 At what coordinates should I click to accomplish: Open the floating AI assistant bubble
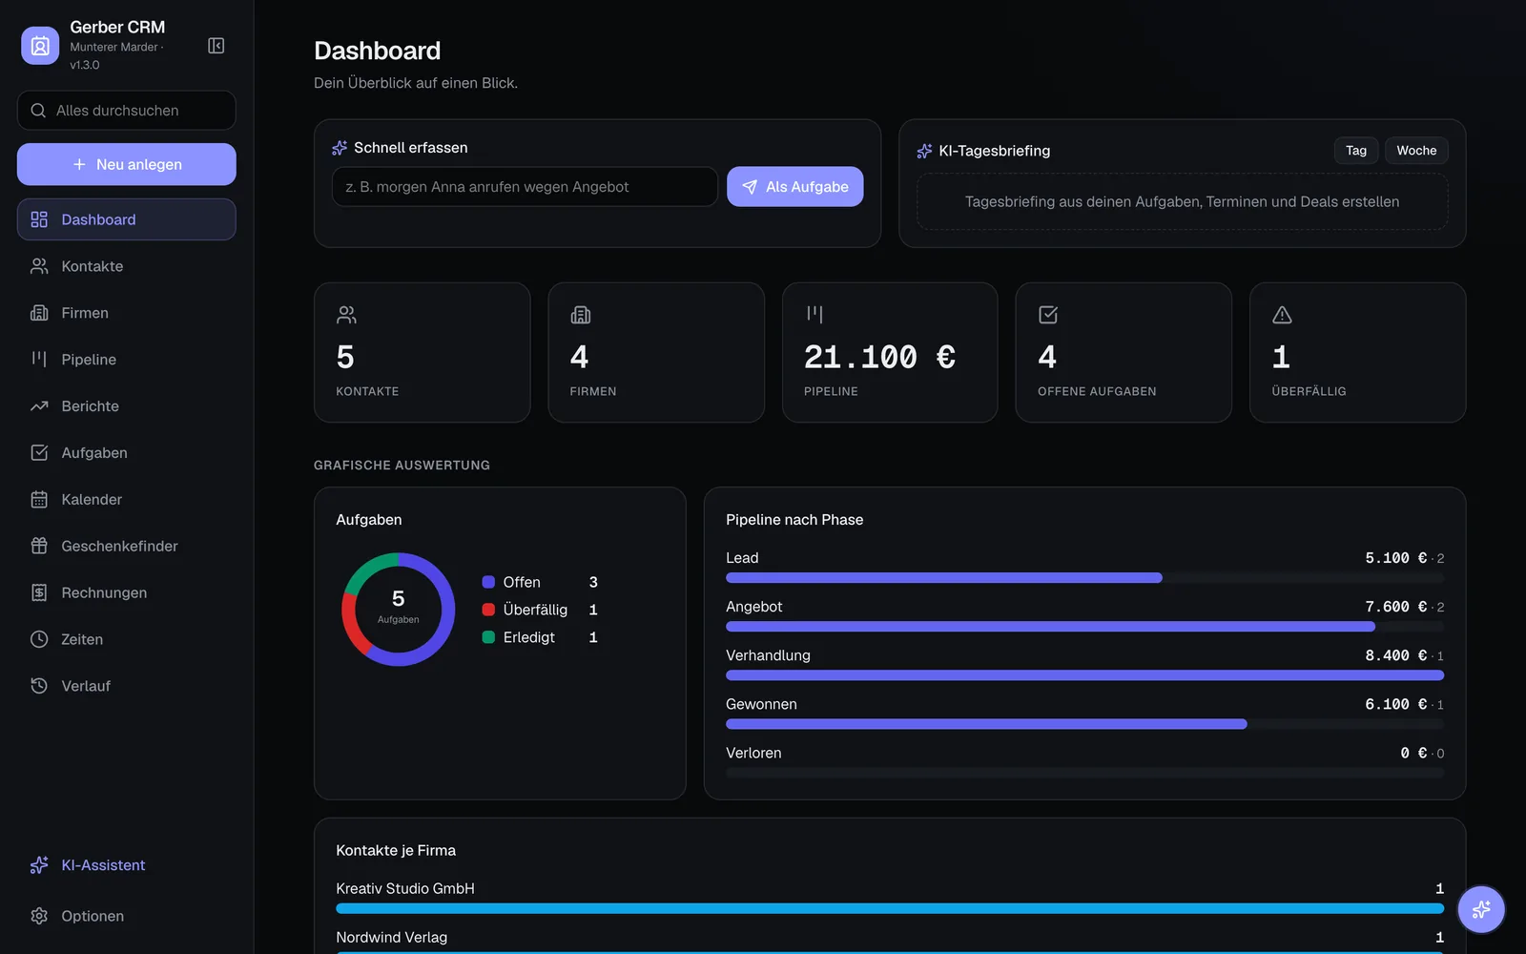(x=1481, y=909)
